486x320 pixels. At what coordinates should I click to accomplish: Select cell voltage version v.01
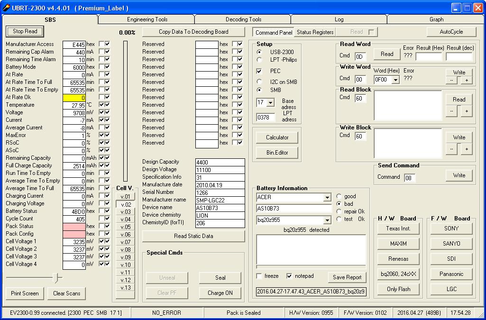(126, 196)
